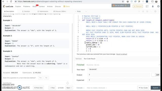Open the Discuss (999+) tab
Image resolution: width=162 pixels, height=91 pixels.
(60, 11)
